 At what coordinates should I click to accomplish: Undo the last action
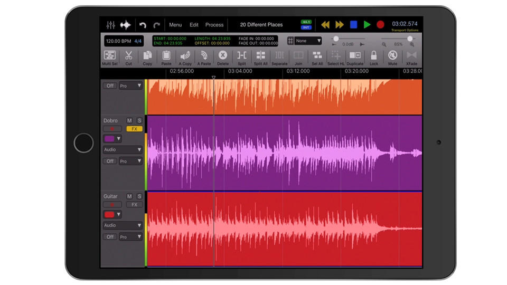[143, 25]
